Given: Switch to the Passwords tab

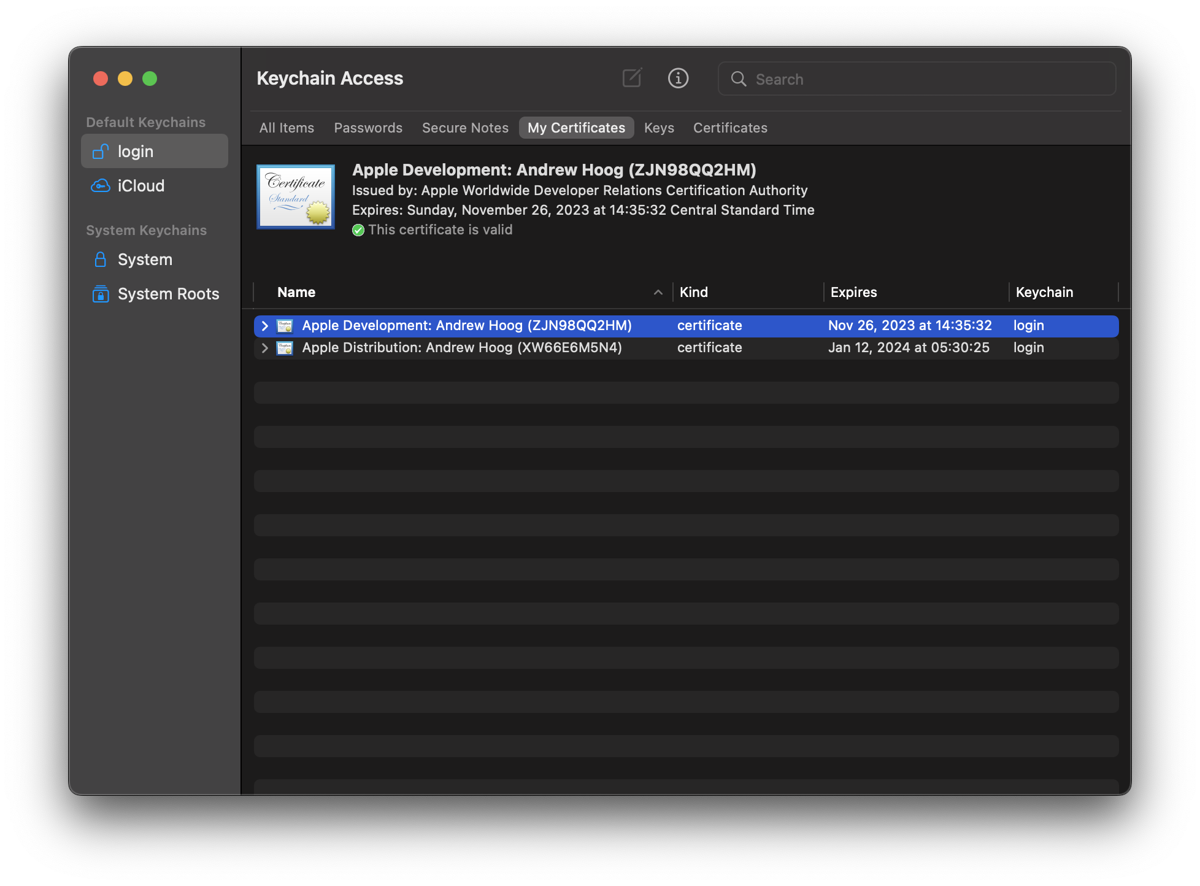Looking at the screenshot, I should coord(368,128).
